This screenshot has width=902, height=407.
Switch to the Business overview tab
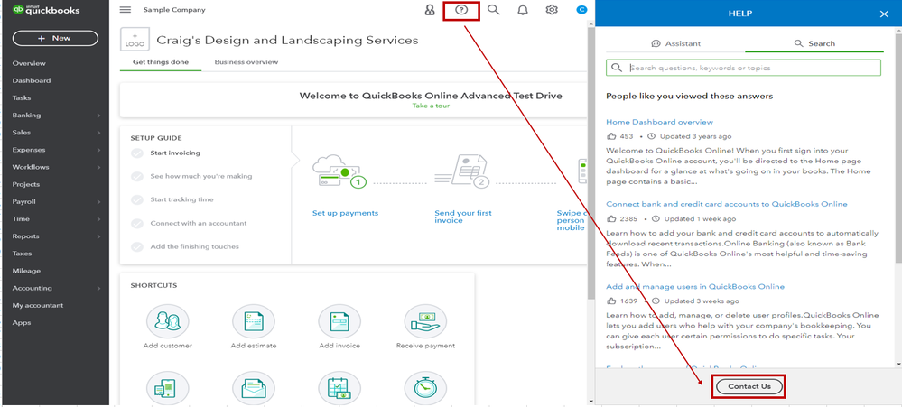pos(246,62)
